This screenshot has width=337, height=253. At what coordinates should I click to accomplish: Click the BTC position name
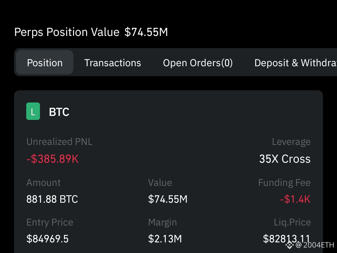59,112
